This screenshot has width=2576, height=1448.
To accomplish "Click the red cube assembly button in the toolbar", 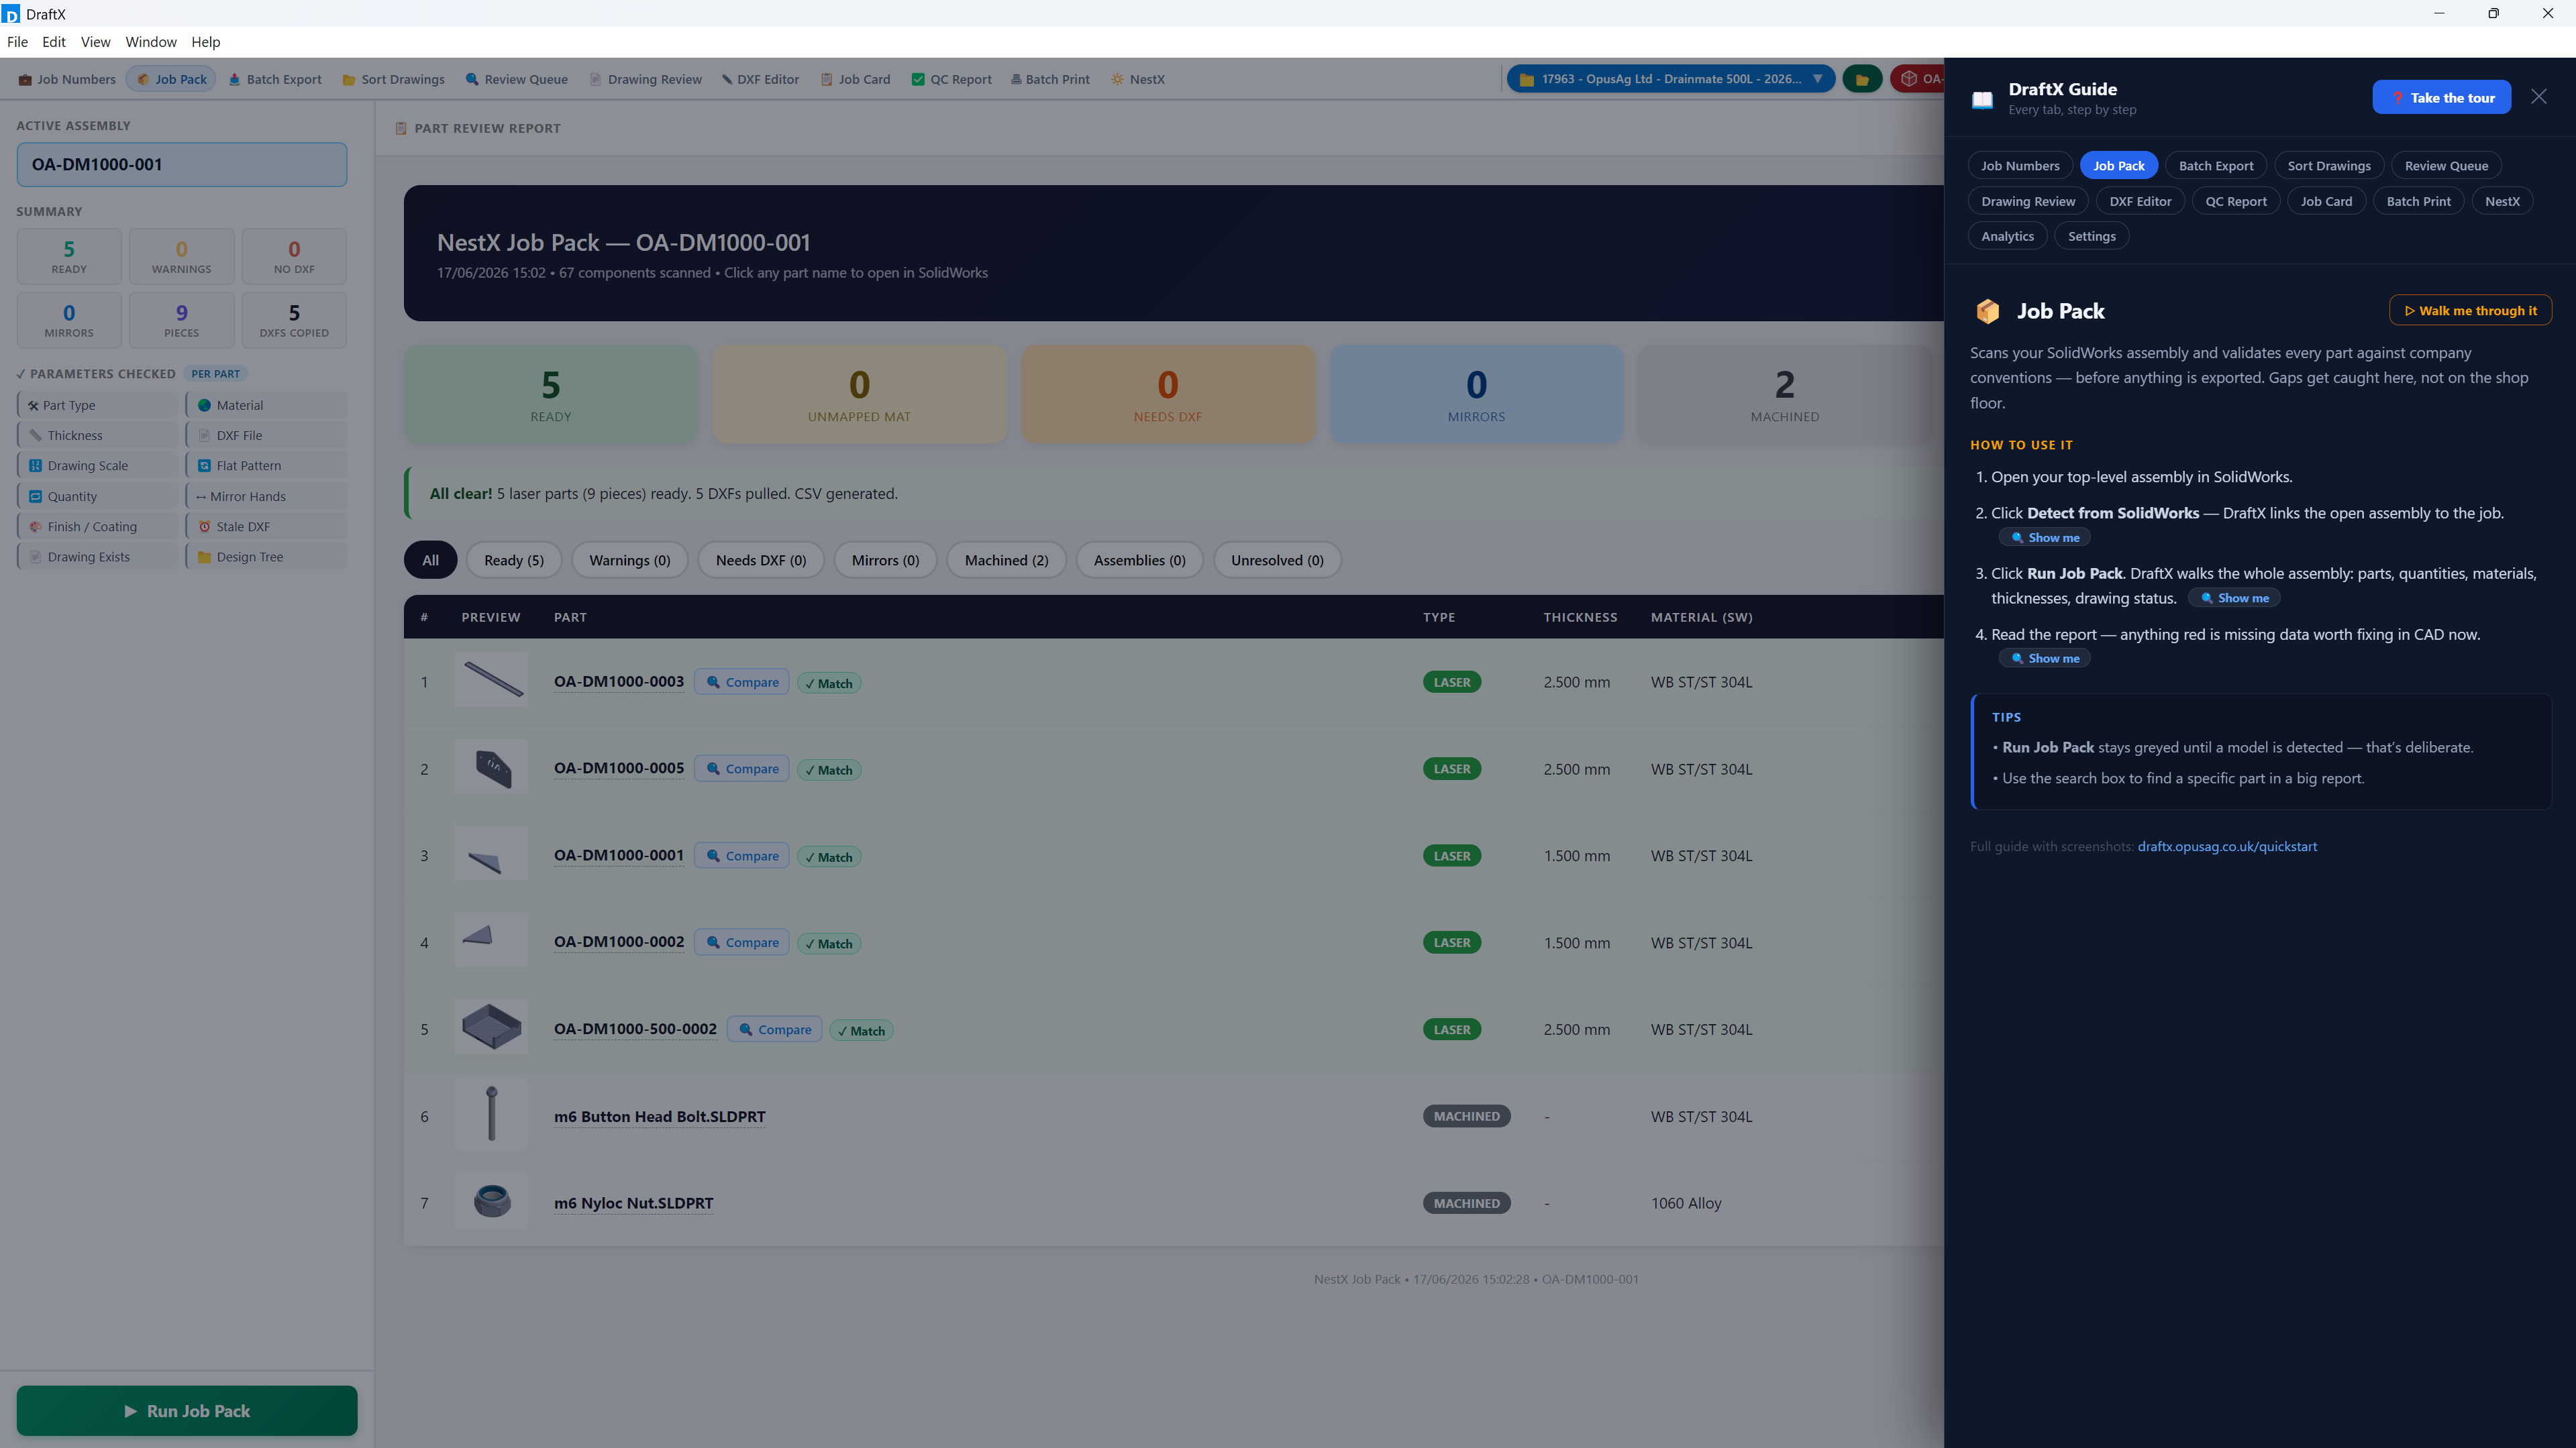I will 1917,79.
